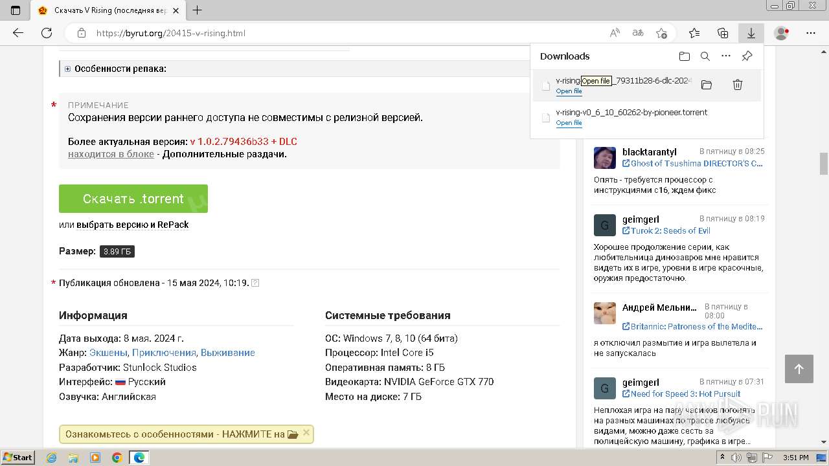Screen dimensions: 829x466
Task: Launch Chrome from the taskbar
Action: click(x=117, y=458)
